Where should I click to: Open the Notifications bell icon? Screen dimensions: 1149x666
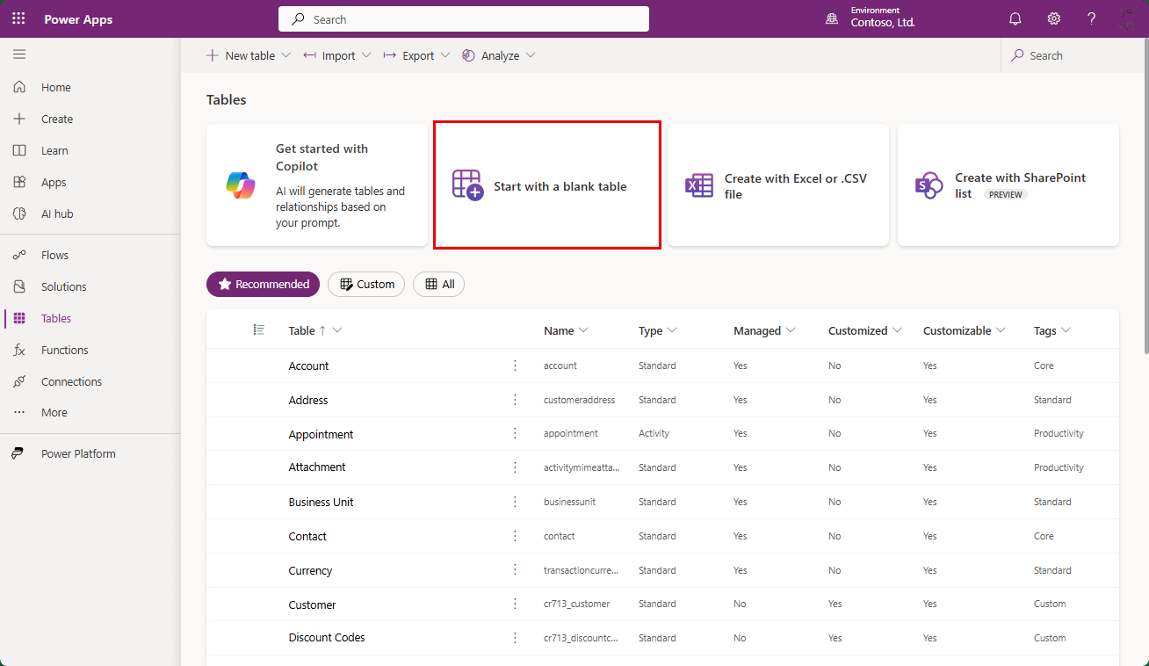coord(1015,18)
